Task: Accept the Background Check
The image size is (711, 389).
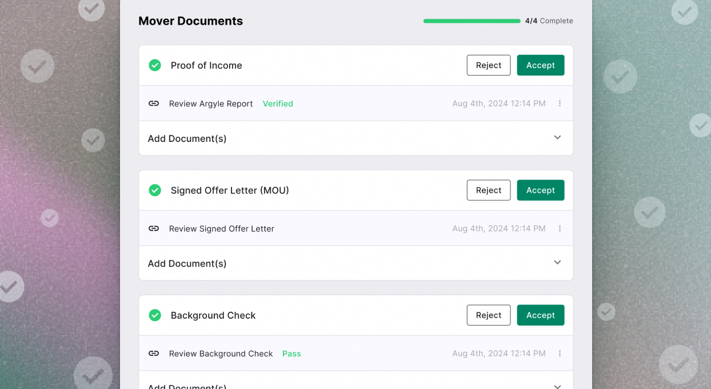Action: click(540, 315)
